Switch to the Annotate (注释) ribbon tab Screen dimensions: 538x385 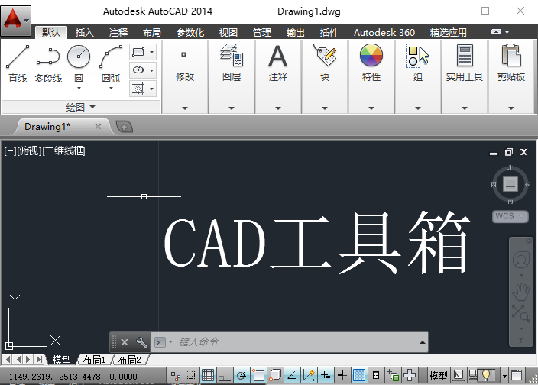118,33
